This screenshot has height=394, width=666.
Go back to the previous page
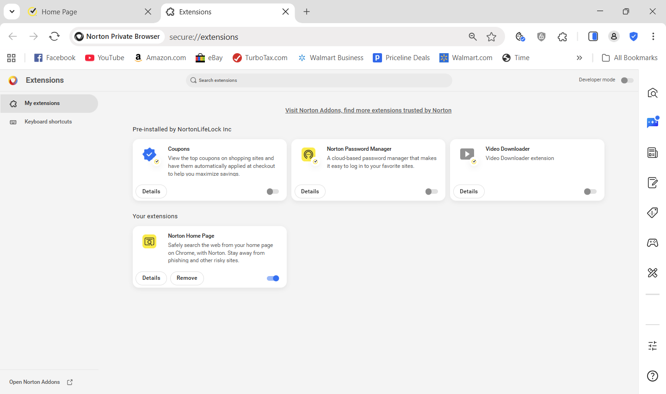(x=12, y=37)
